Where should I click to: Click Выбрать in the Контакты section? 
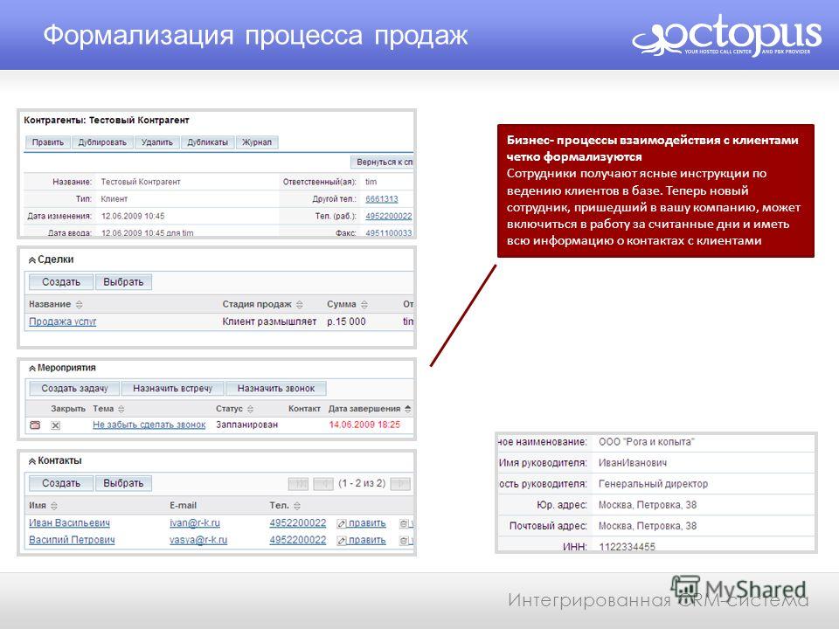123,483
